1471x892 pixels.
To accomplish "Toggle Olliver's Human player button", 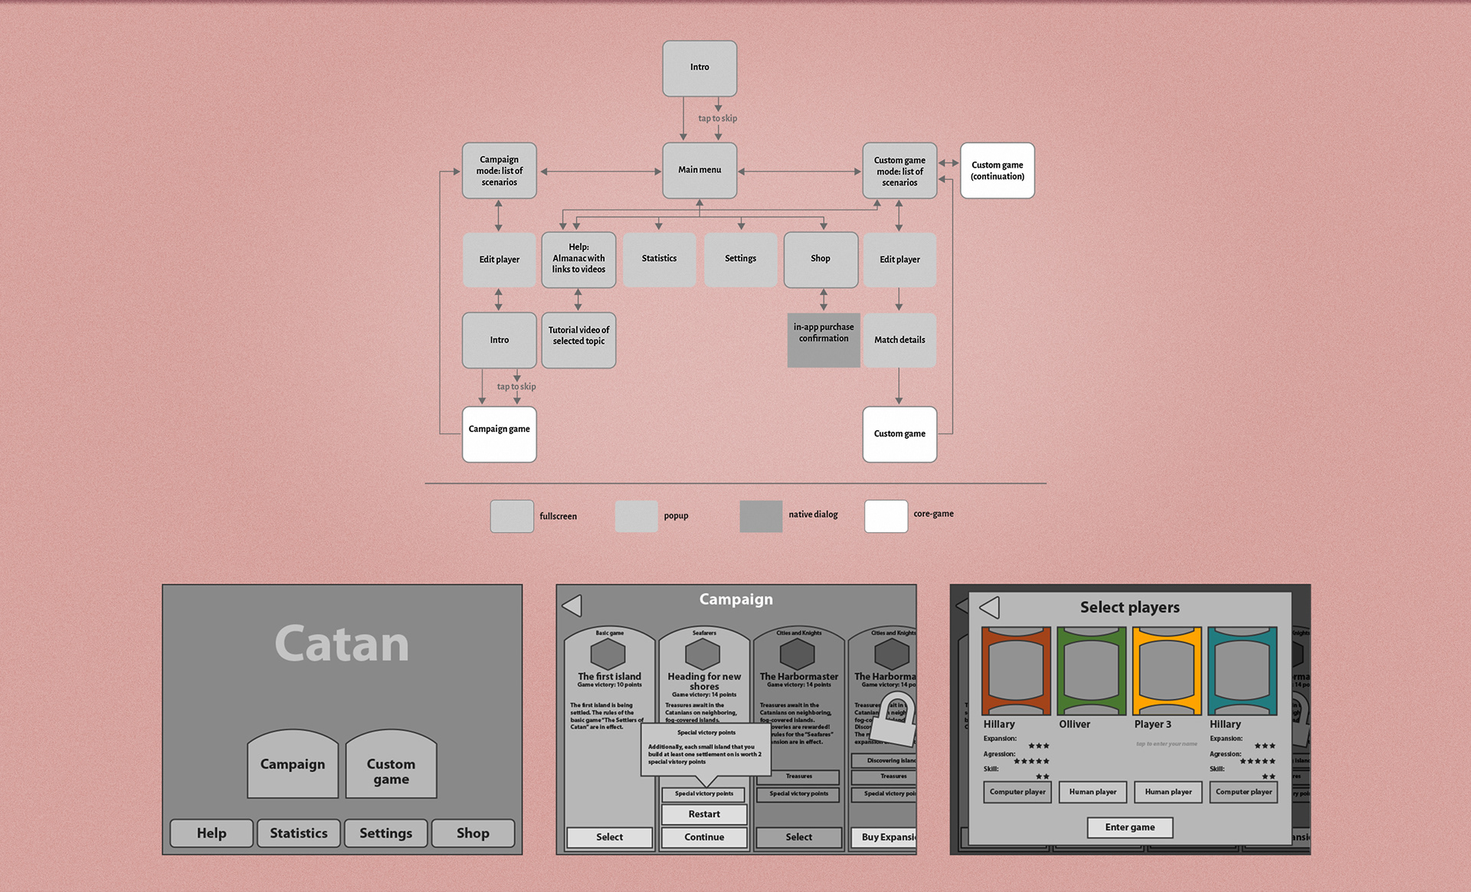I will (x=1093, y=792).
